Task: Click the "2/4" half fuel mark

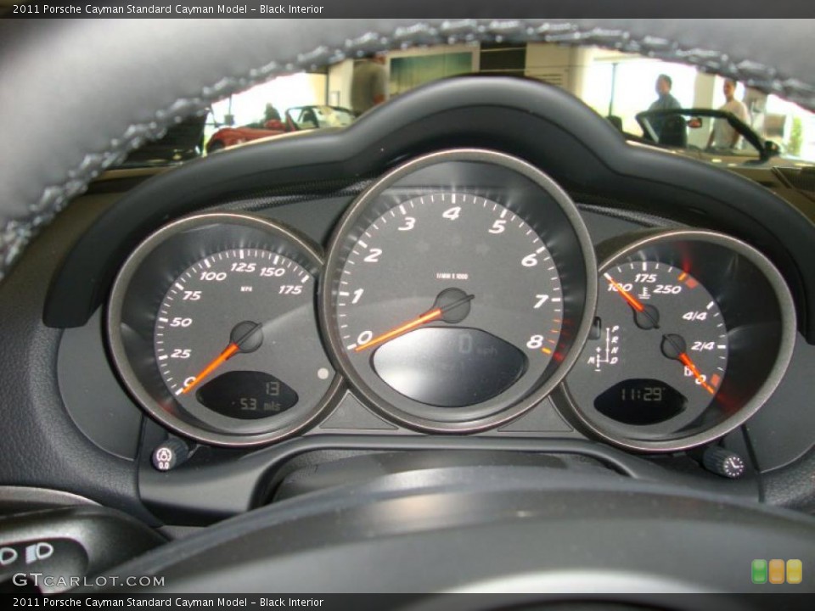Action: [703, 346]
